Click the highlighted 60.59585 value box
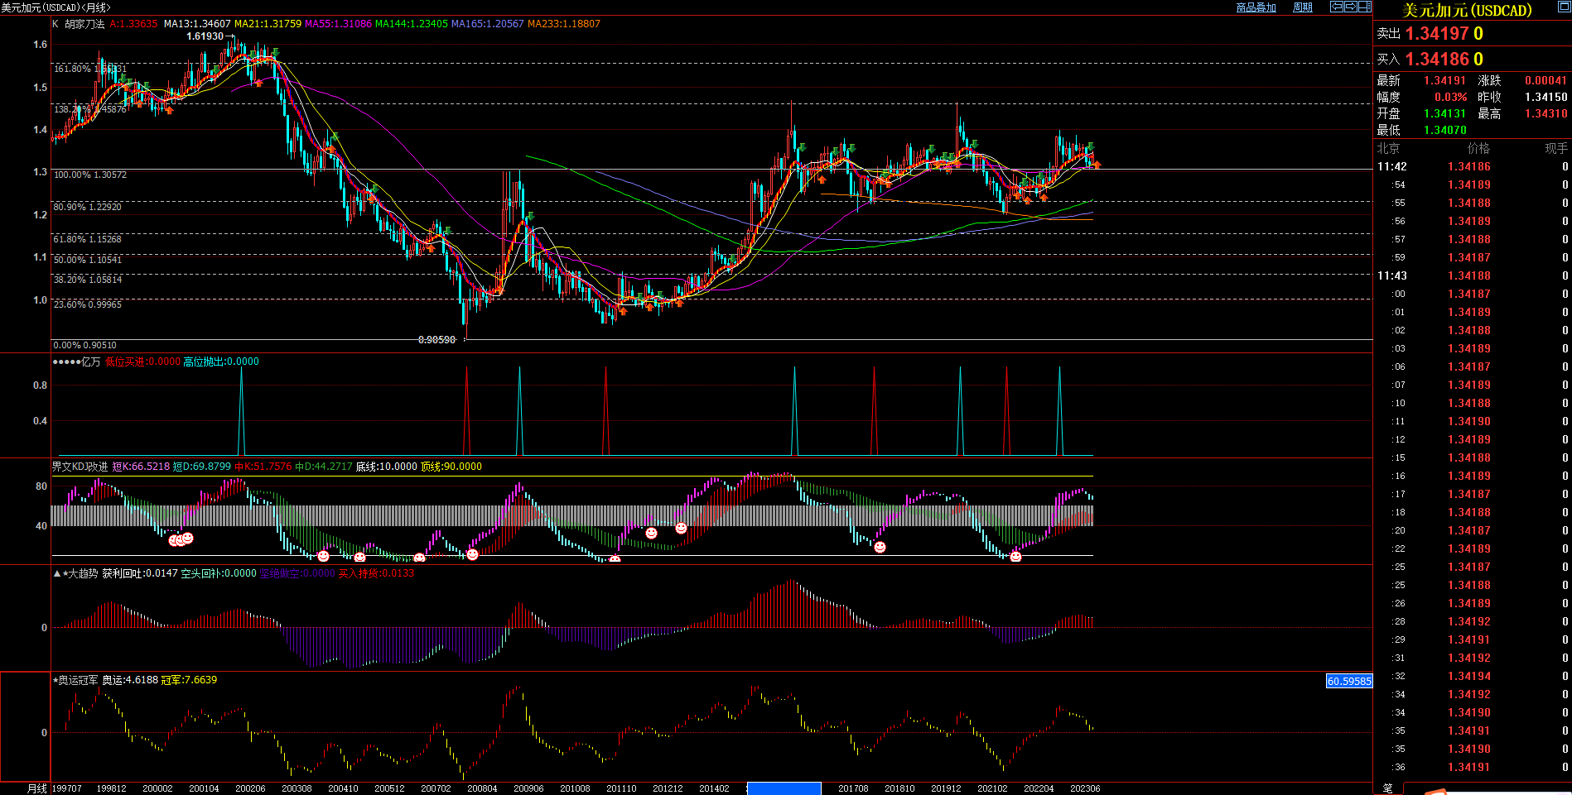 (x=1348, y=682)
